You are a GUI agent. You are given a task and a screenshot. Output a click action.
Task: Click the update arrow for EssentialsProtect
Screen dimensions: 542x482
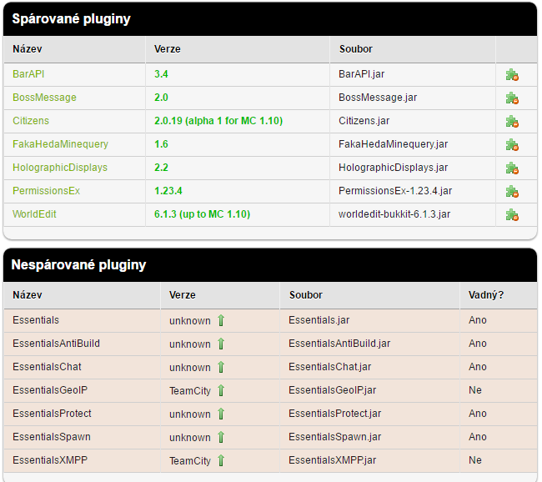[221, 414]
